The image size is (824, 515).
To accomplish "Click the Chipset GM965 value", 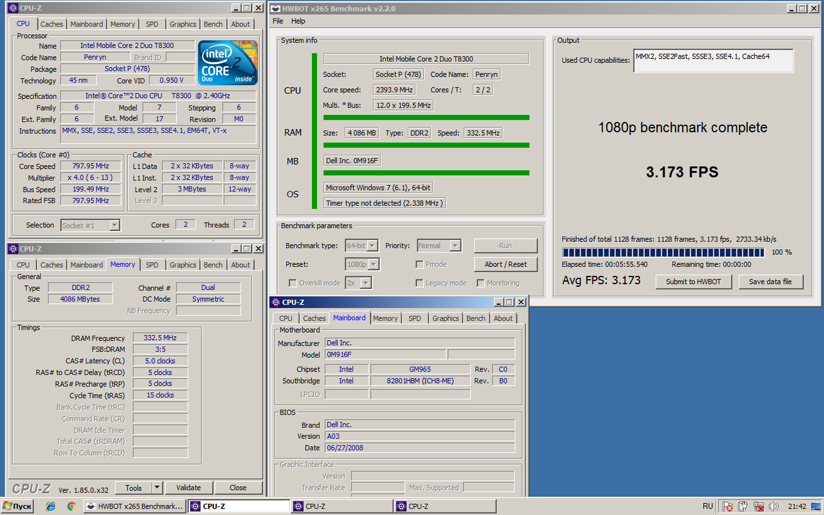I will tap(420, 369).
